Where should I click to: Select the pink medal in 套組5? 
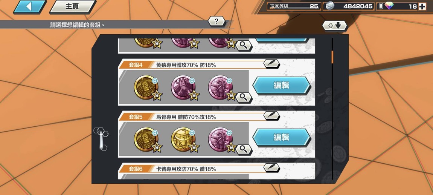(x=221, y=139)
